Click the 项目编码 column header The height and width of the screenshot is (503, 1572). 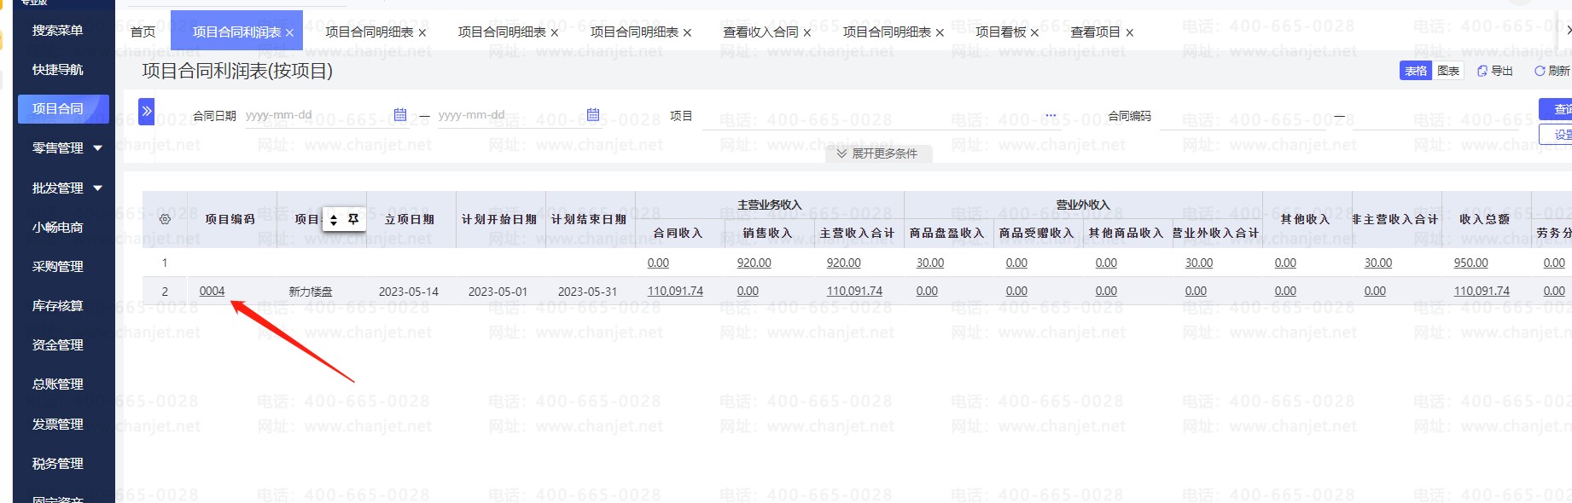[x=230, y=219]
